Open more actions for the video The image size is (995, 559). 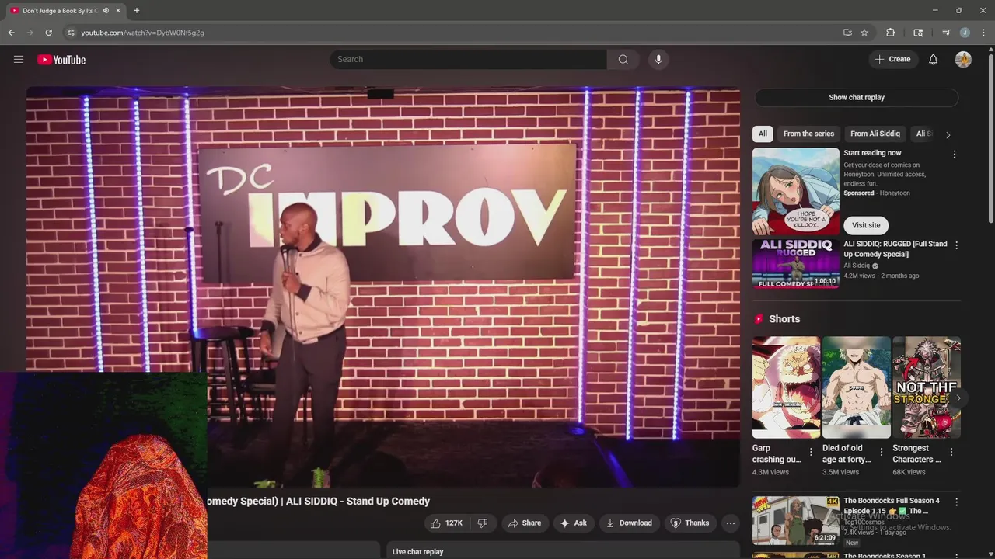[x=731, y=523]
